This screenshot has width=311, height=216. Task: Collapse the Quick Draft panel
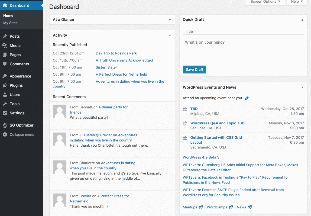pos(302,20)
